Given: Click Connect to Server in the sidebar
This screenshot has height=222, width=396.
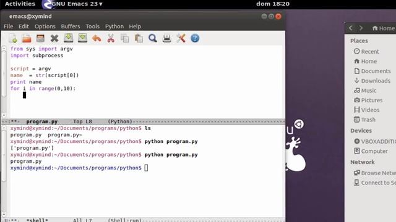Looking at the screenshot, I should 375,183.
